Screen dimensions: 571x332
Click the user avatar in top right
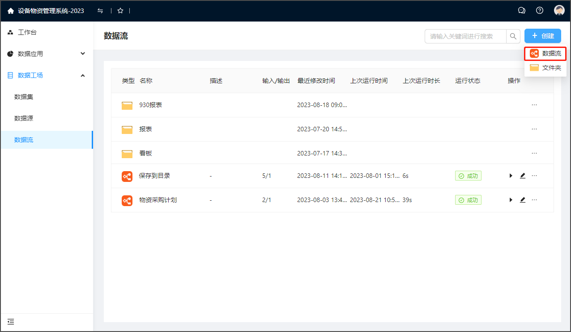coord(559,11)
